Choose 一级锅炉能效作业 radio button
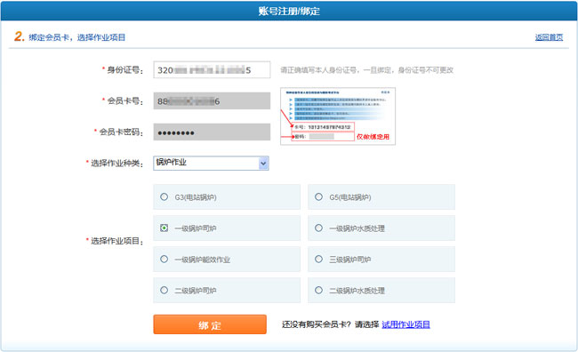Screen dimensions: 578x352 click(x=164, y=260)
